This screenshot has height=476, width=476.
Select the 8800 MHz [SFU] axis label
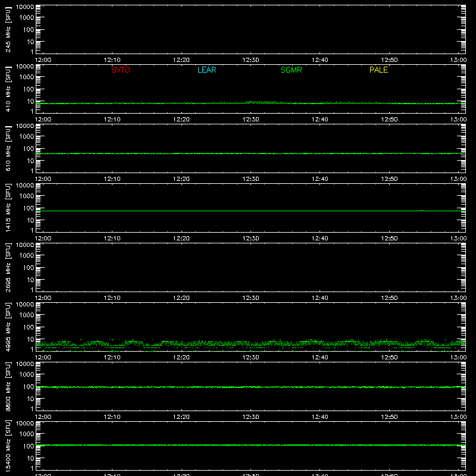pos(8,386)
